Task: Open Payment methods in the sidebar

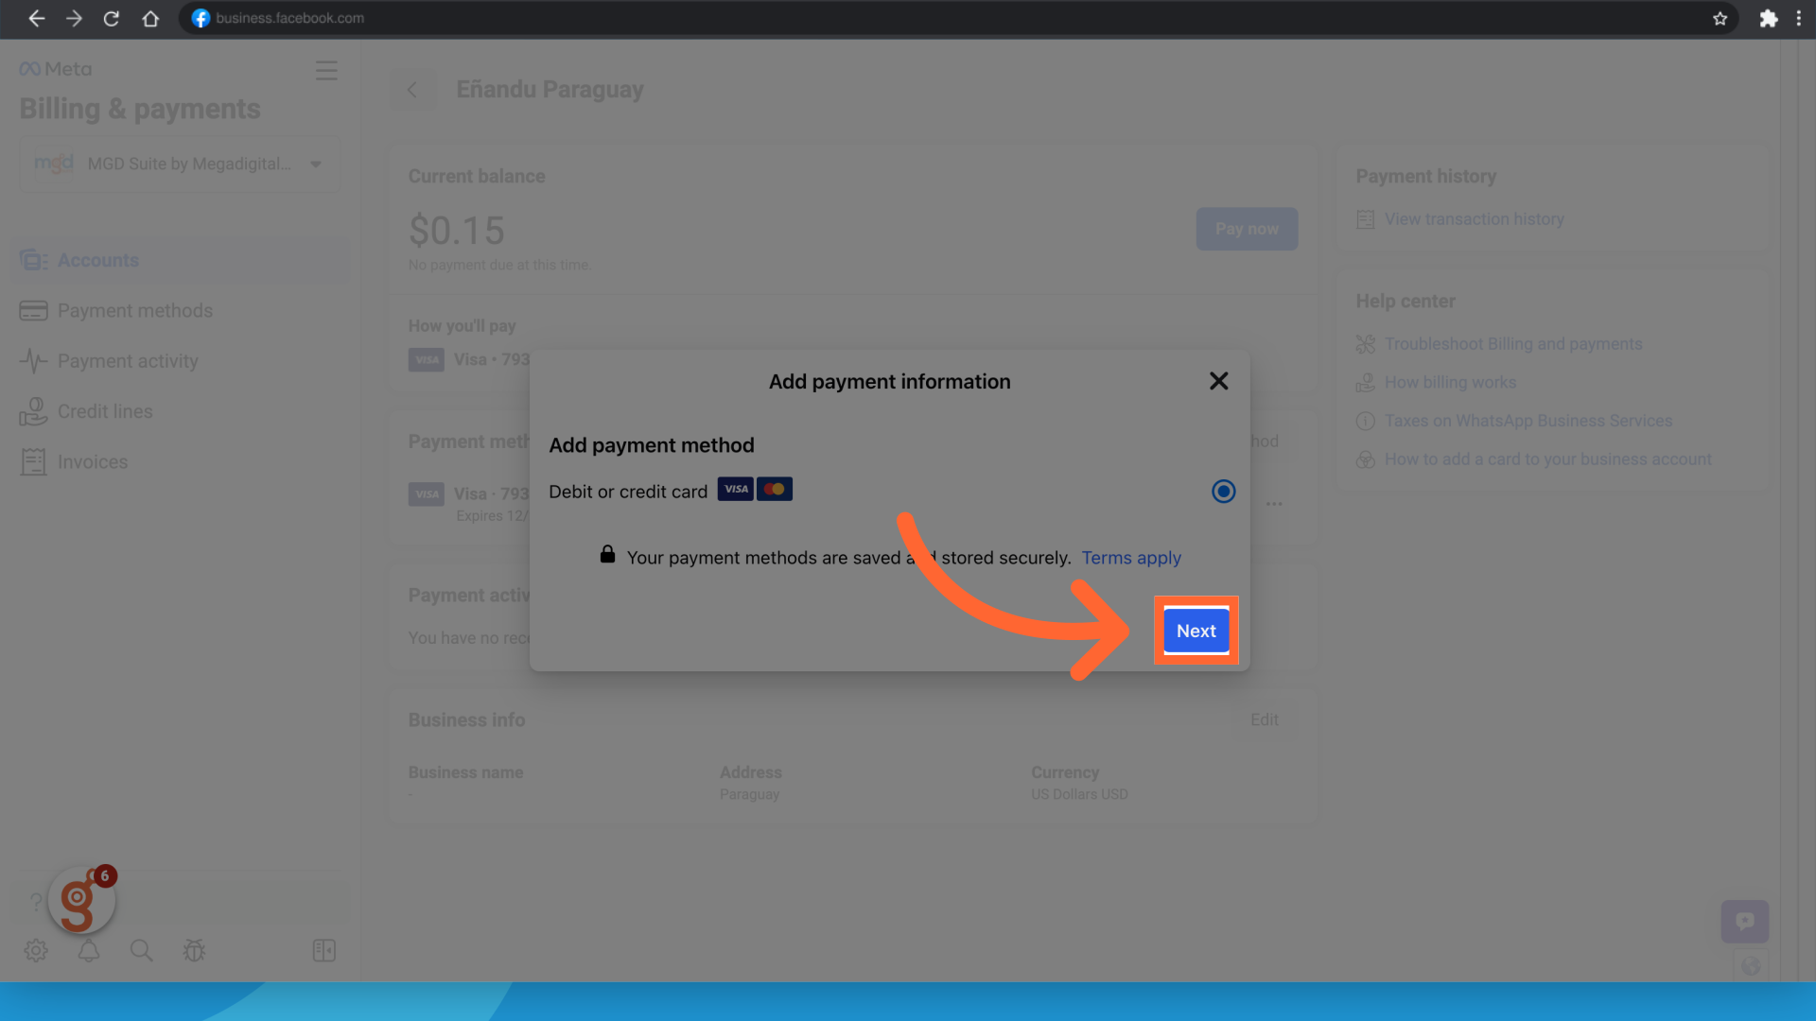Action: click(134, 311)
